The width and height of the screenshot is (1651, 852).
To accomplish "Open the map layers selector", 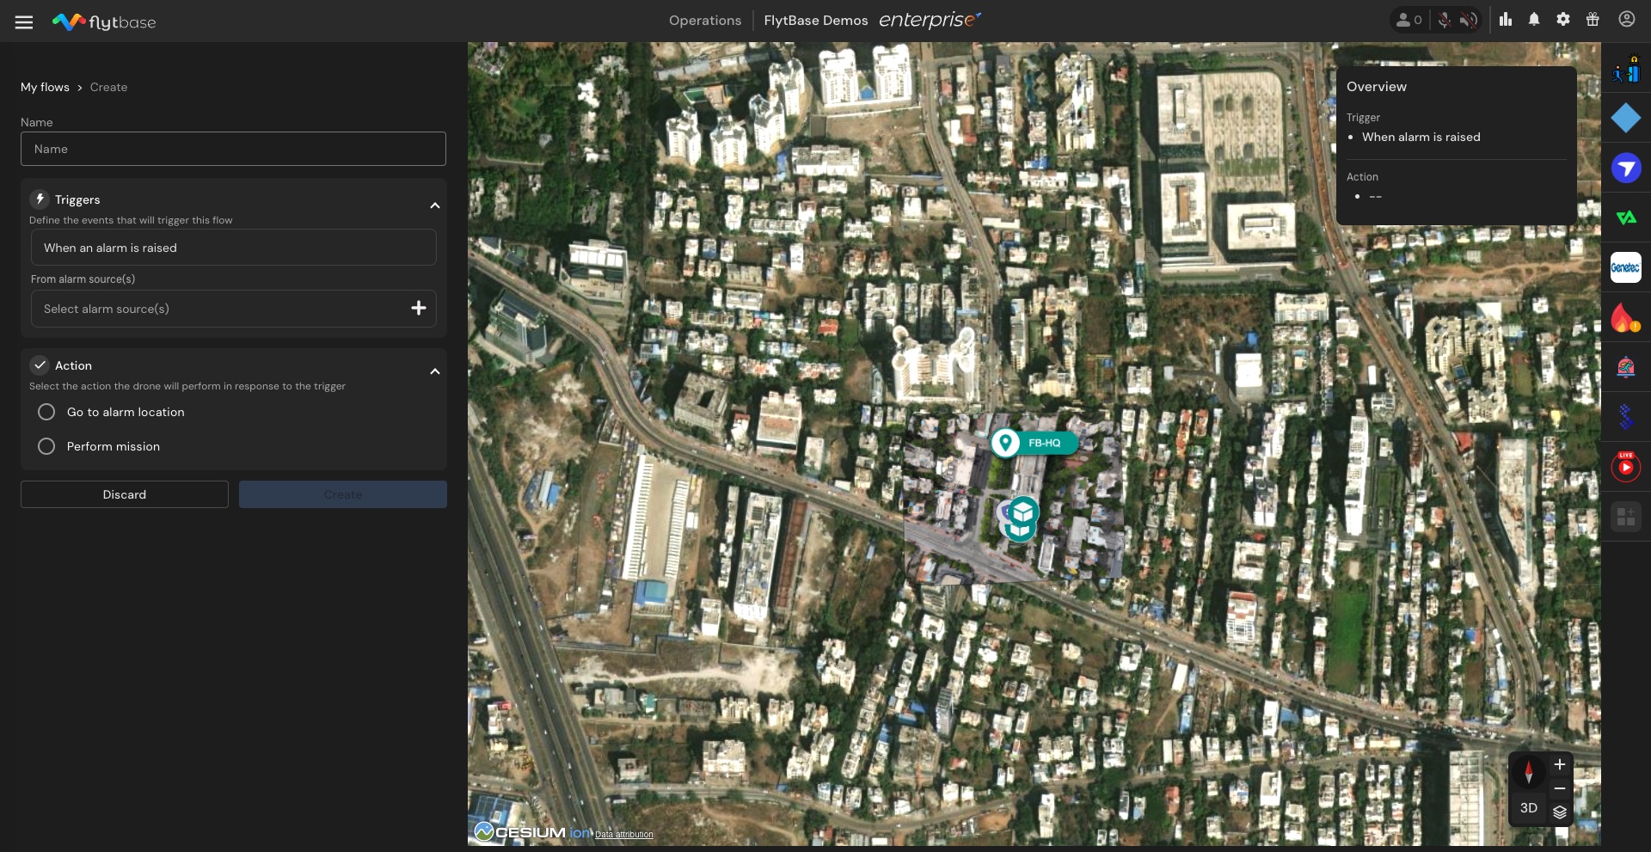I will [x=1560, y=811].
